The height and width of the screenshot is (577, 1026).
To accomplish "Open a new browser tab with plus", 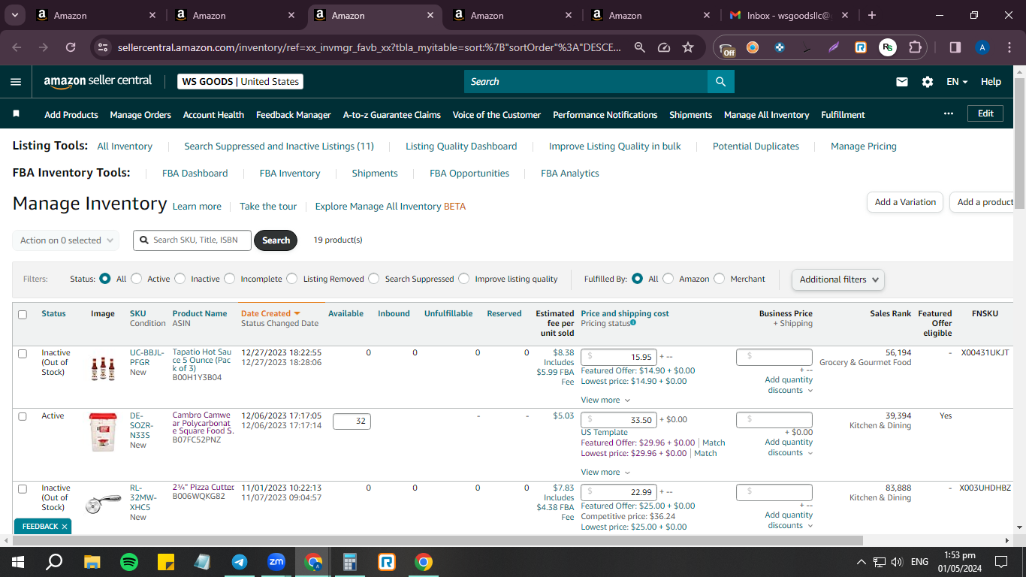I will (x=872, y=15).
